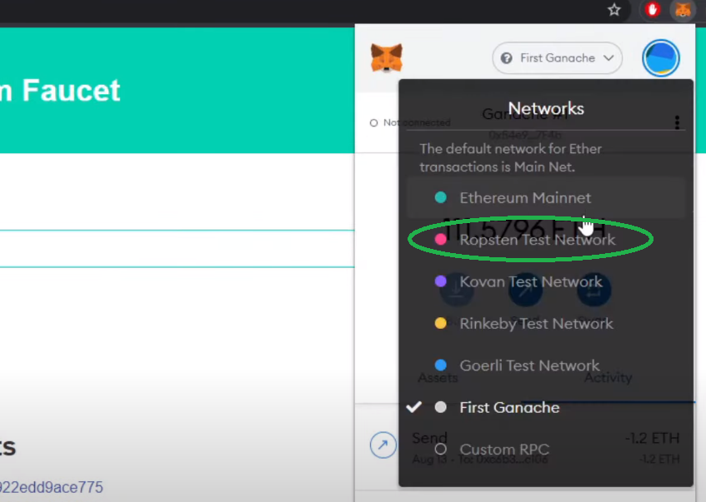Click the address link ending 22edd9ace775
The image size is (706, 502).
coord(52,487)
